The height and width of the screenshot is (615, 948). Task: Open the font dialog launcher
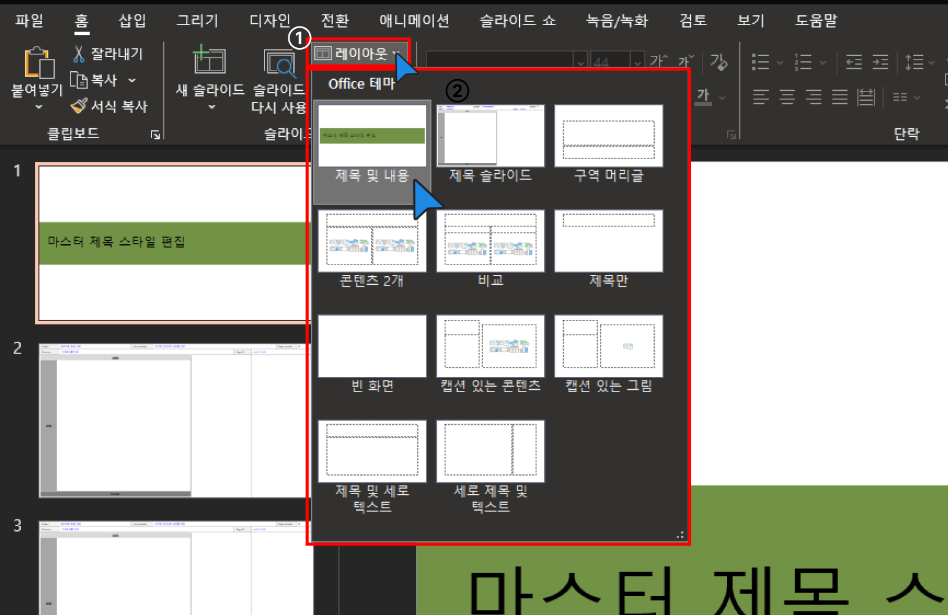[x=731, y=134]
